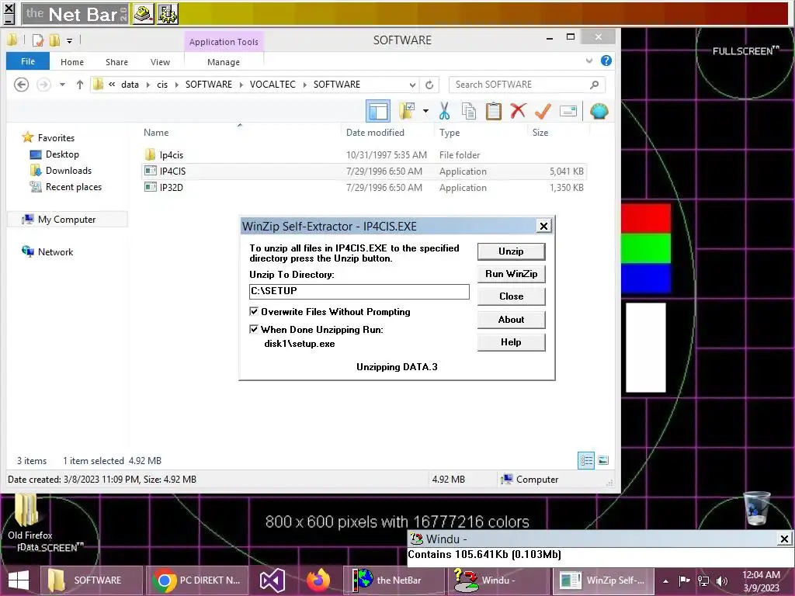Open the View ribbon tab
The width and height of the screenshot is (795, 596).
(160, 62)
